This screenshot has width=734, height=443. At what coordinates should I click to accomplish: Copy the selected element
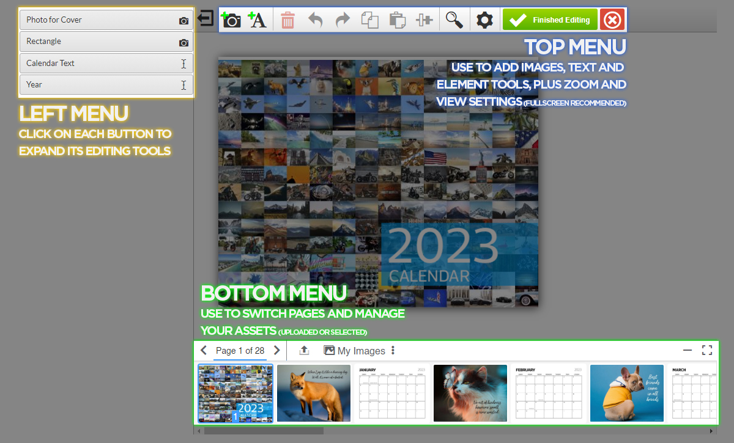pyautogui.click(x=369, y=20)
